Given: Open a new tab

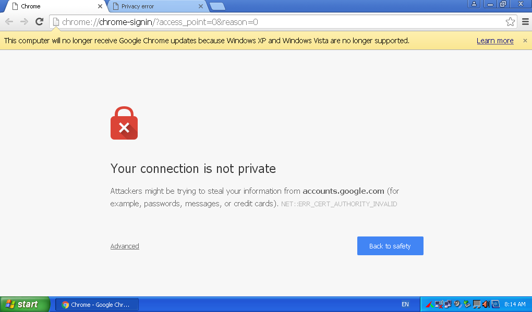Looking at the screenshot, I should (217, 6).
